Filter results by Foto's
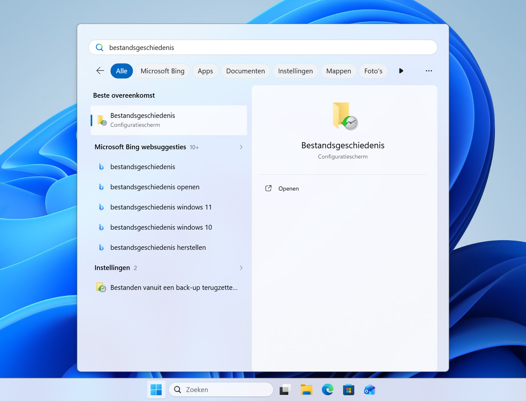The height and width of the screenshot is (401, 526). pyautogui.click(x=373, y=71)
